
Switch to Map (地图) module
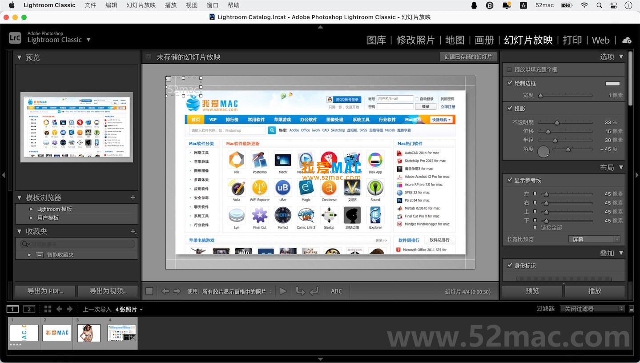click(455, 40)
